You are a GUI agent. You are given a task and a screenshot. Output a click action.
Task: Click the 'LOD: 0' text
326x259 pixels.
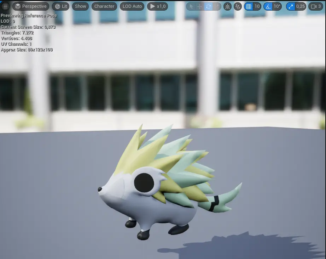click(8, 21)
